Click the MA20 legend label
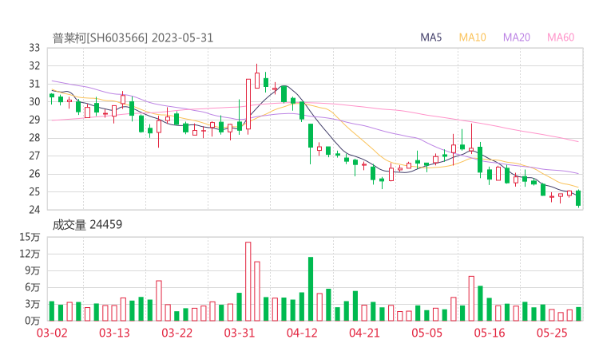Screen dimensions: 591x351 [x=517, y=37]
